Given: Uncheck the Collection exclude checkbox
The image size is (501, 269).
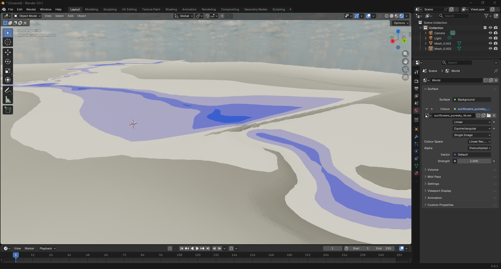Looking at the screenshot, I should click(x=485, y=28).
